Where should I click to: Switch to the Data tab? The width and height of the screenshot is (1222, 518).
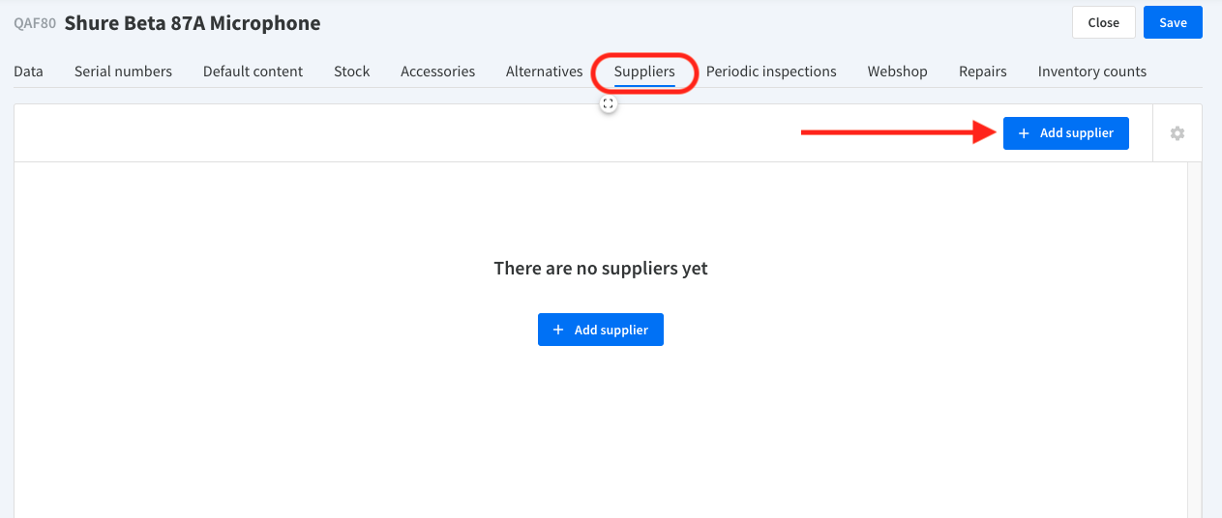pos(28,72)
